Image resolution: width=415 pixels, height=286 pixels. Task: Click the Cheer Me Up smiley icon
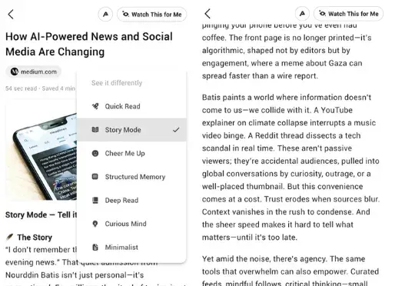click(95, 153)
